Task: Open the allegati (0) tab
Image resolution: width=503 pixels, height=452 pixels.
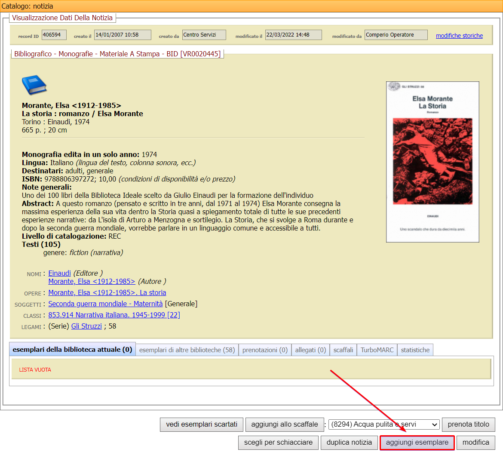Action: tap(310, 350)
